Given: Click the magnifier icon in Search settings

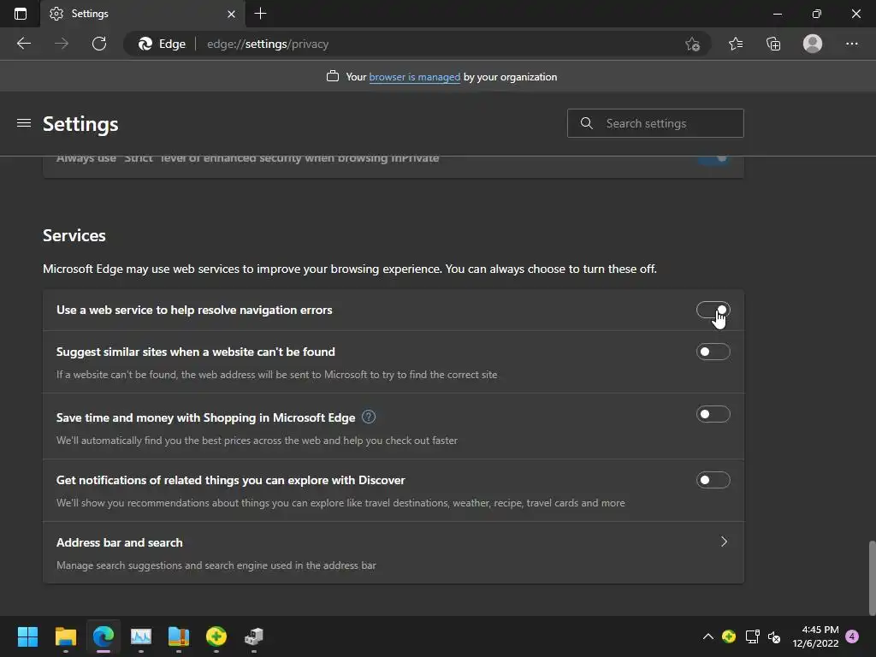Looking at the screenshot, I should [x=587, y=123].
